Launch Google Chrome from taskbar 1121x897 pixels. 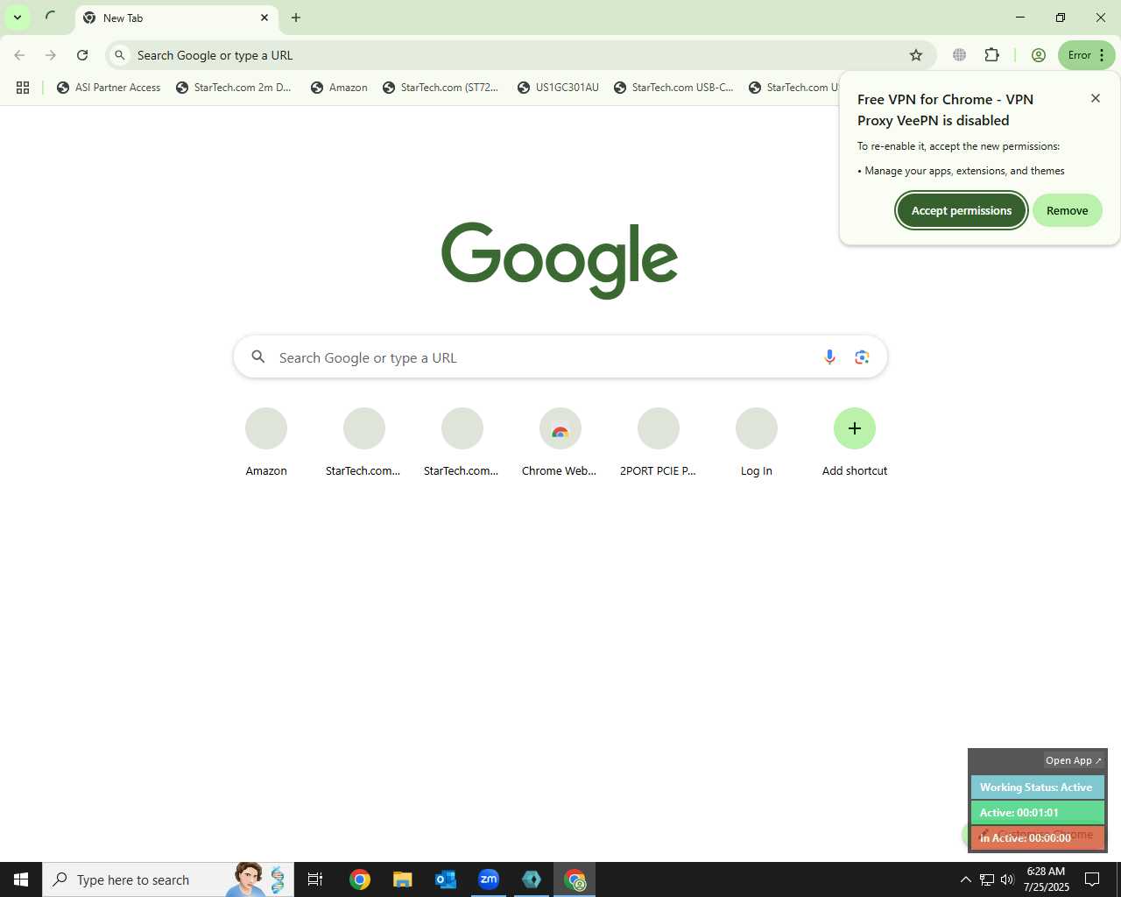(x=360, y=879)
